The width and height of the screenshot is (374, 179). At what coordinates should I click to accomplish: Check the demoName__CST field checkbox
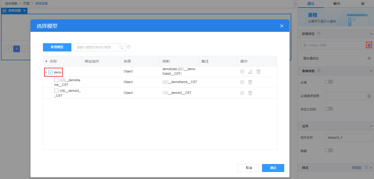[x=56, y=80]
